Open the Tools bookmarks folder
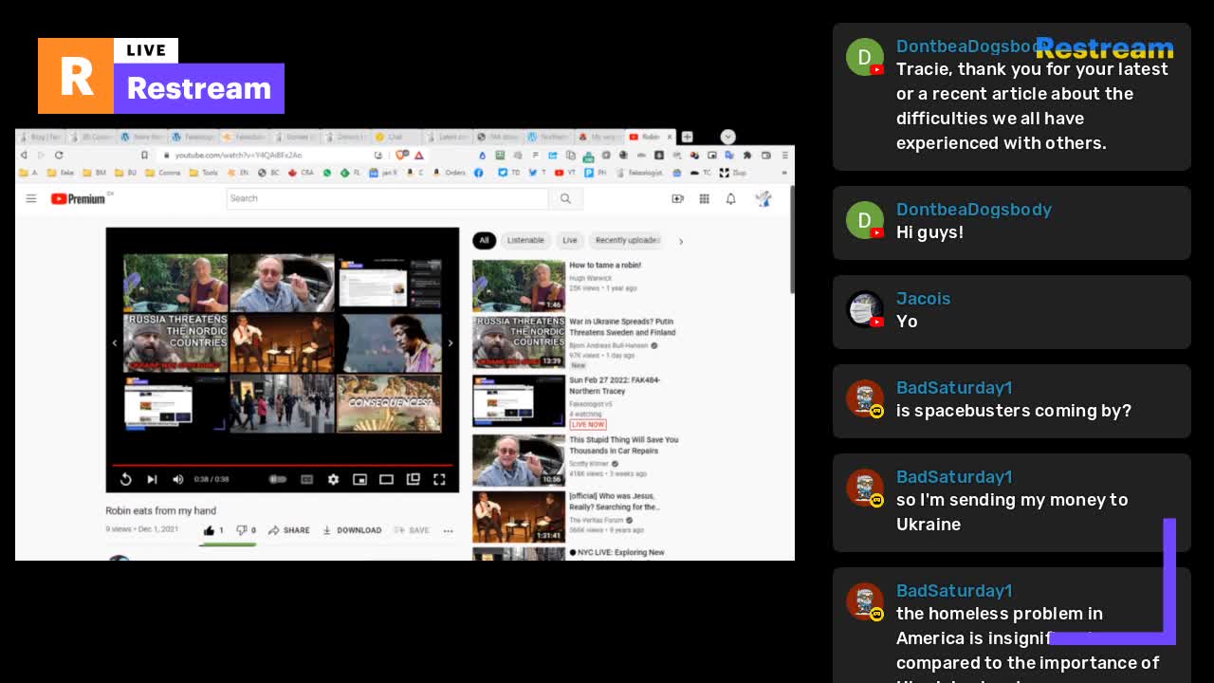Image resolution: width=1214 pixels, height=683 pixels. (203, 173)
